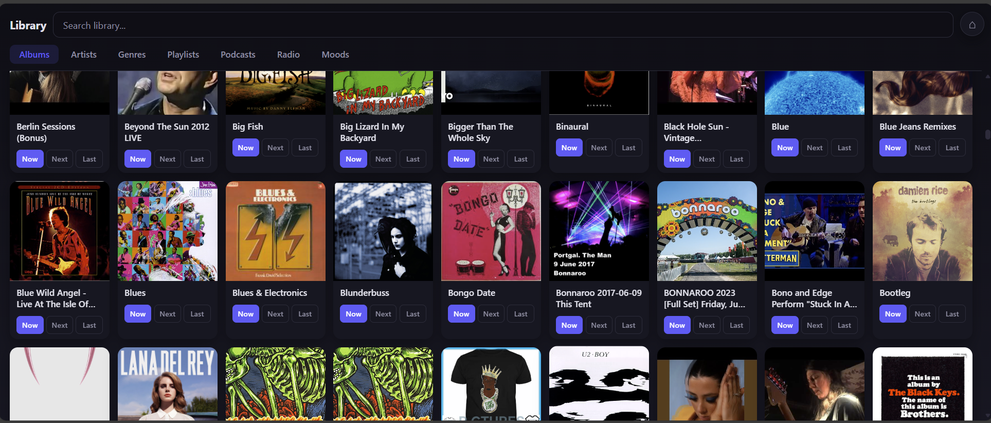Viewport: 991px width, 423px height.
Task: Queue Blue Jeans Remixes next
Action: coord(923,148)
